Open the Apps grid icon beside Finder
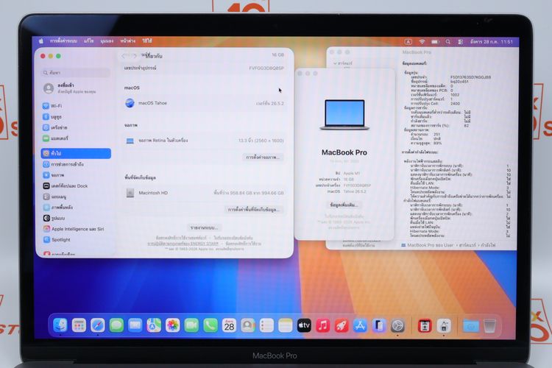552x368 pixels. pyautogui.click(x=79, y=325)
